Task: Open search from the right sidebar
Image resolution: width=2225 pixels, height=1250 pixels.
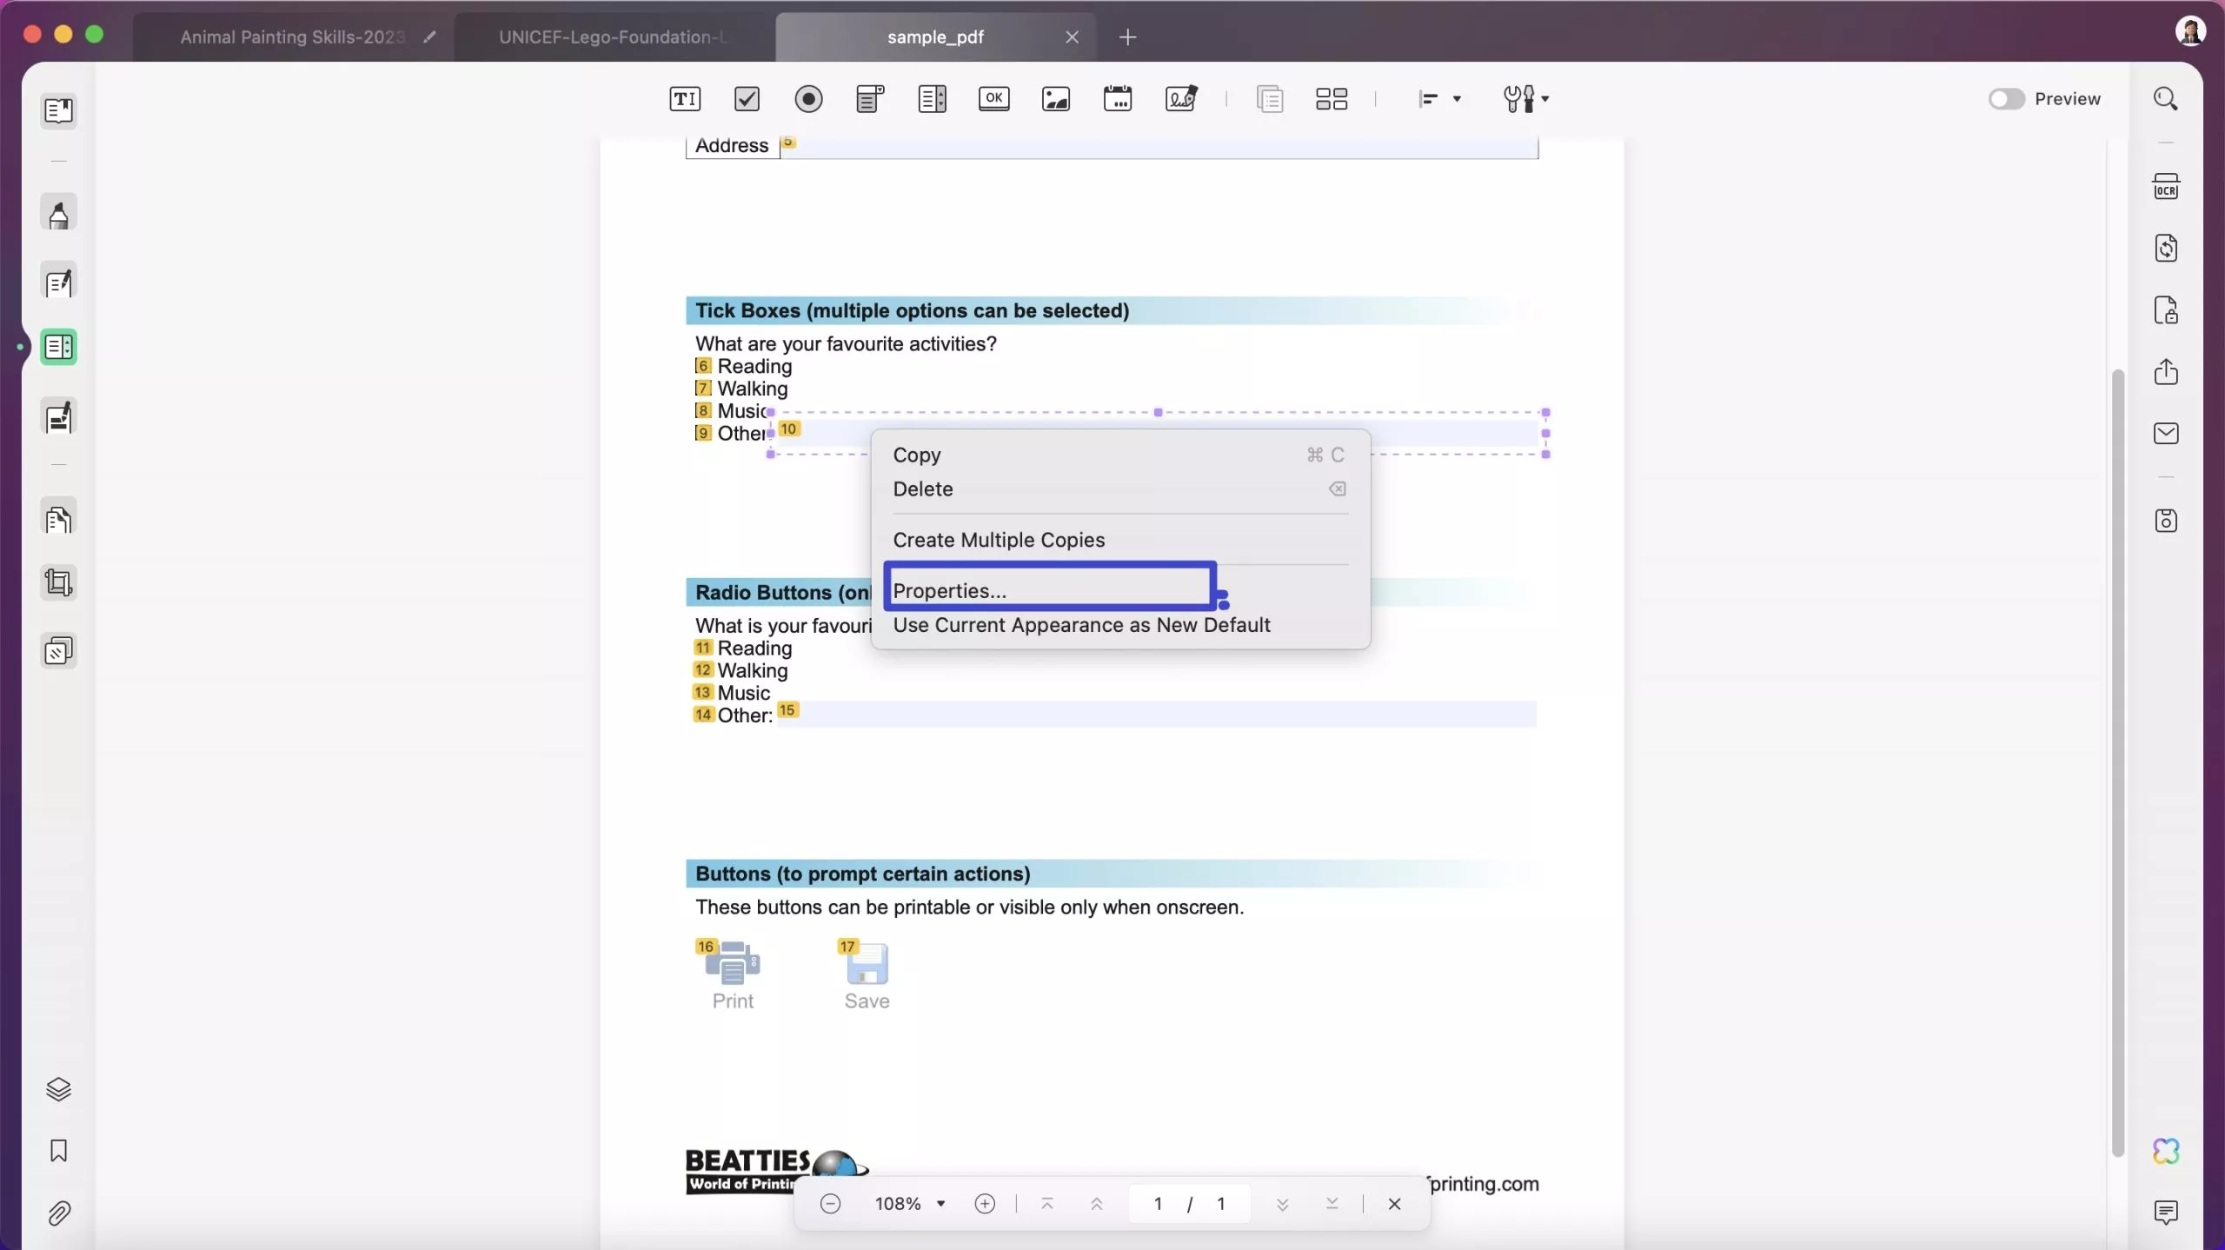Action: 2165,98
